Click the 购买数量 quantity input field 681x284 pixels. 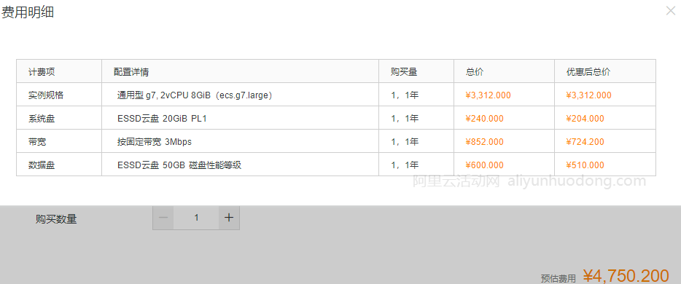(196, 218)
